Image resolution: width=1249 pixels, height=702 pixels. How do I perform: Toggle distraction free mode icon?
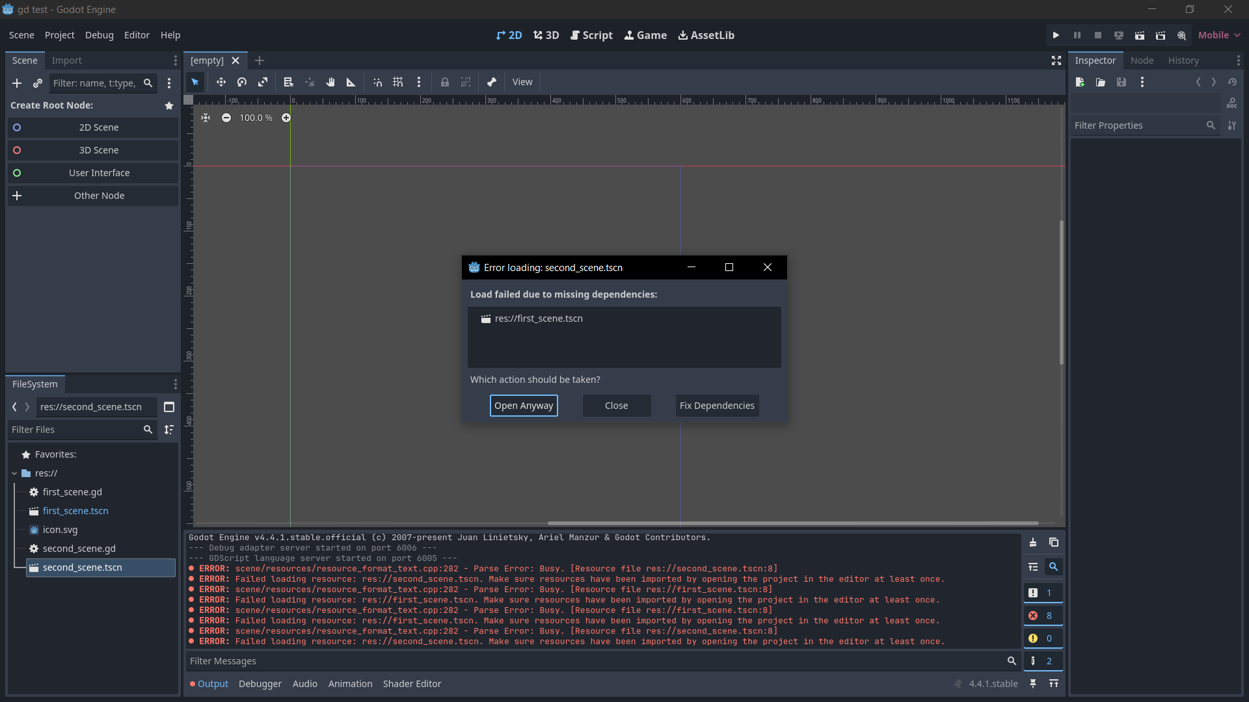(x=1056, y=60)
